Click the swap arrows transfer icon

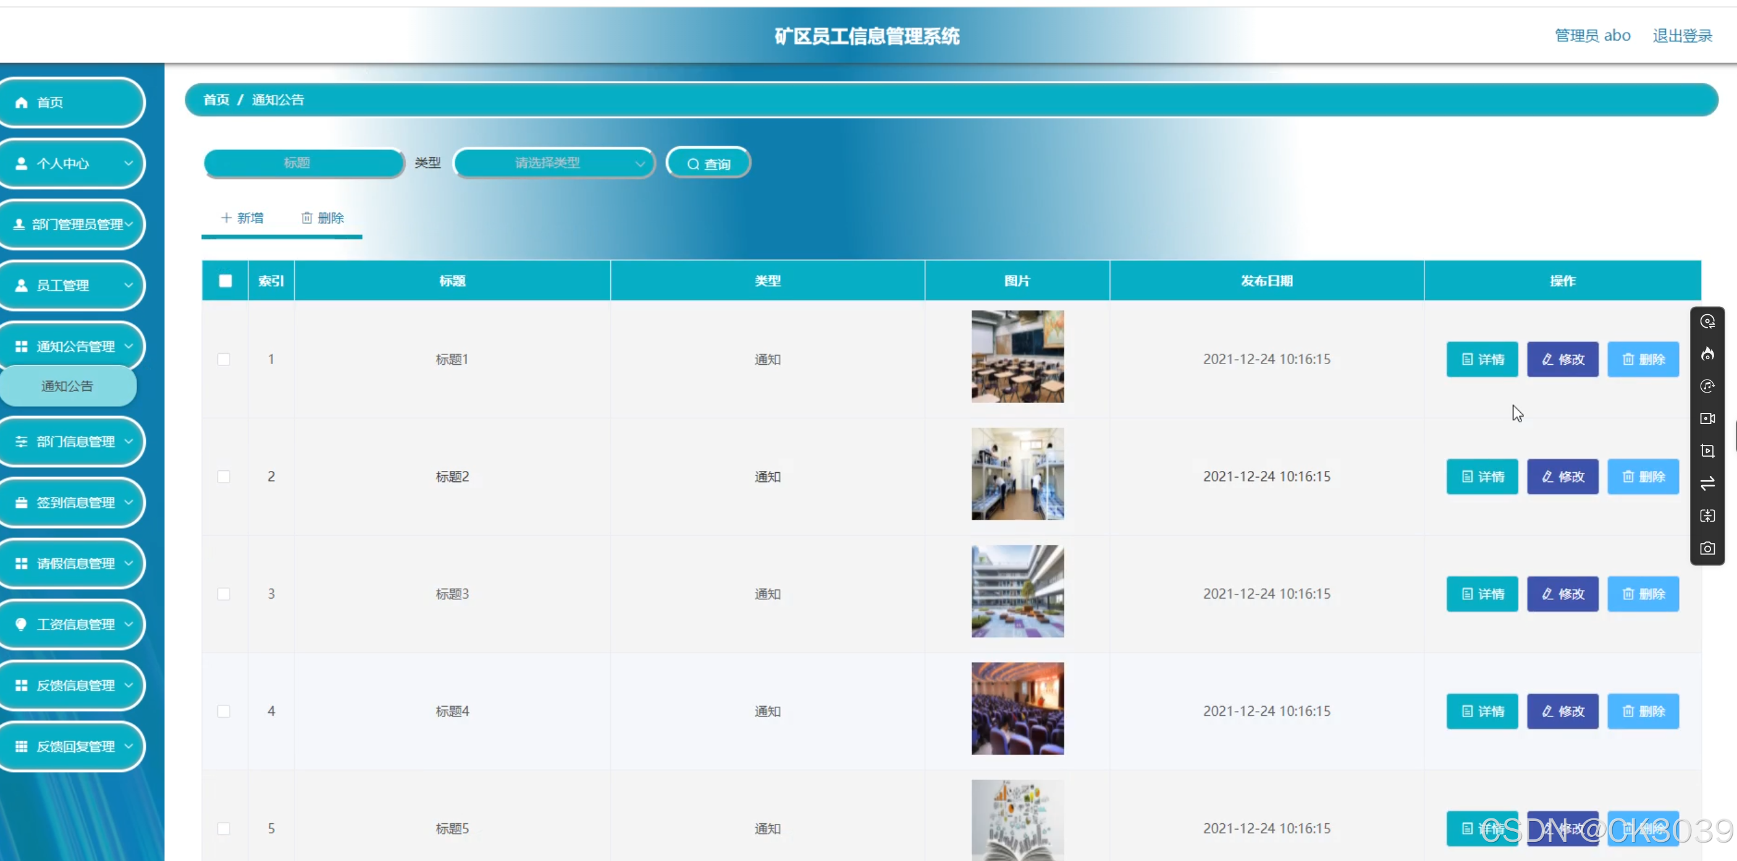1707,483
